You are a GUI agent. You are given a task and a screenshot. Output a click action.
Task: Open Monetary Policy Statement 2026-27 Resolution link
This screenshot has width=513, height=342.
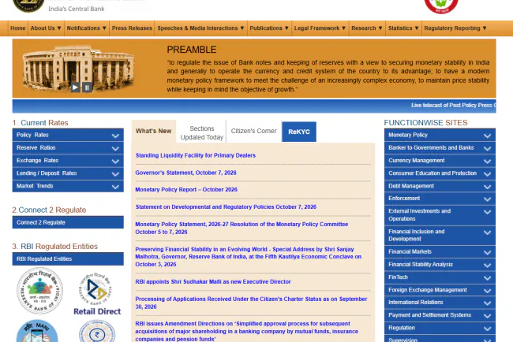242,228
